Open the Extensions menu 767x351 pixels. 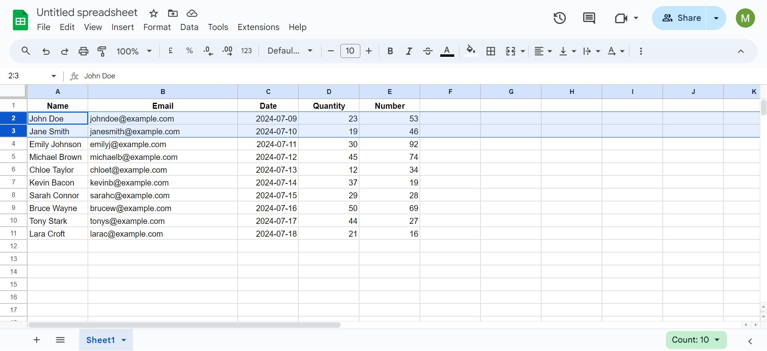click(258, 27)
